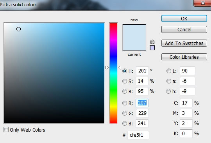The height and width of the screenshot is (143, 211).
Task: Click the Magenta field showing 3
Action: pos(186,113)
